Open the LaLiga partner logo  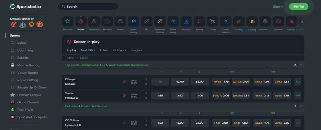point(13,24)
